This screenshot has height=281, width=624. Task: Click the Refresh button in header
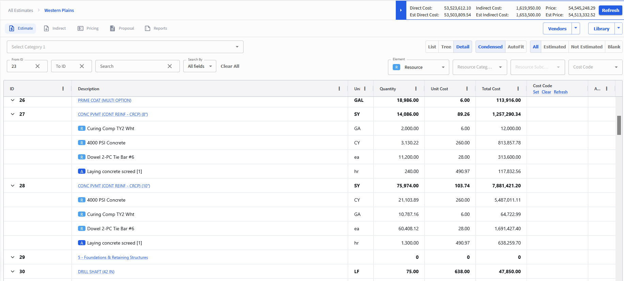(610, 10)
